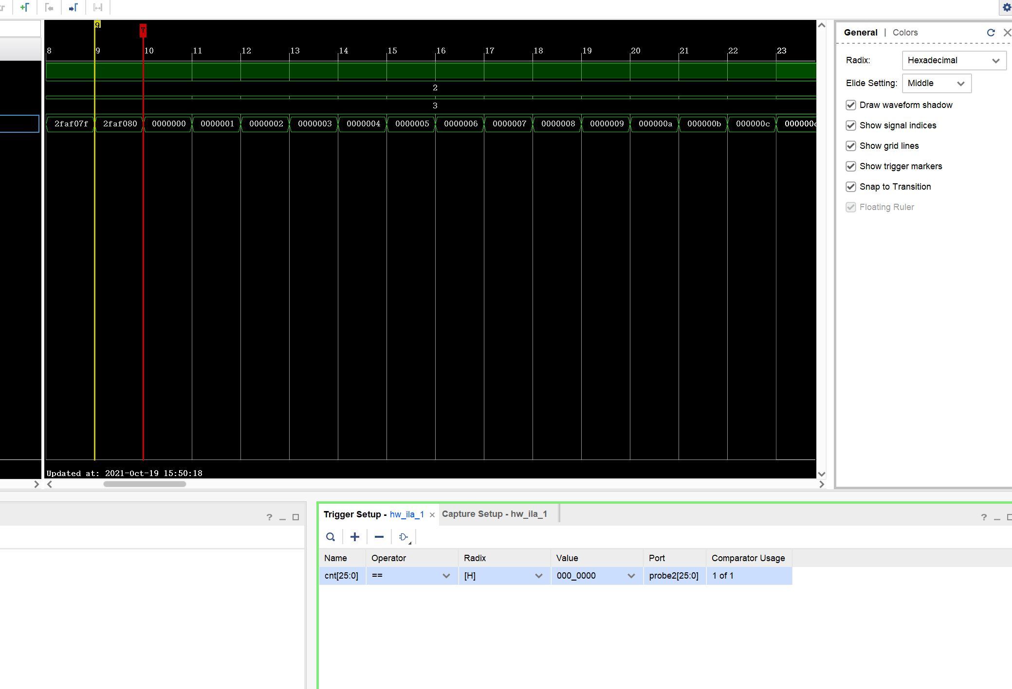Search for probes using the magnifier icon
The width and height of the screenshot is (1012, 689).
[x=330, y=536]
